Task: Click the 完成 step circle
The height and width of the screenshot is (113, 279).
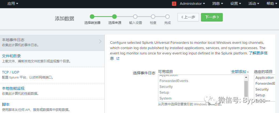Action: click(x=167, y=17)
